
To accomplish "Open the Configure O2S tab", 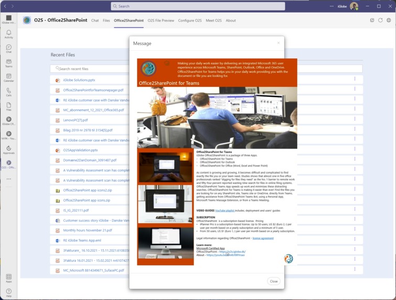I will click(x=190, y=20).
